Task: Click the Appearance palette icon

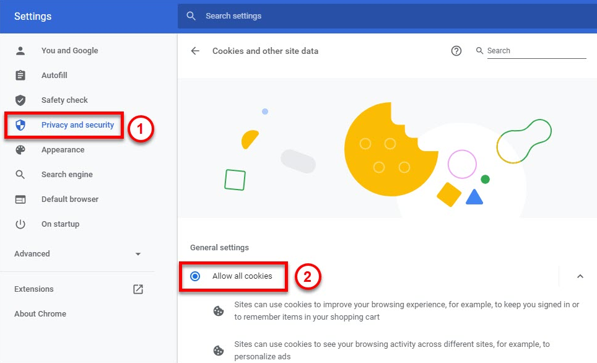Action: (x=20, y=150)
